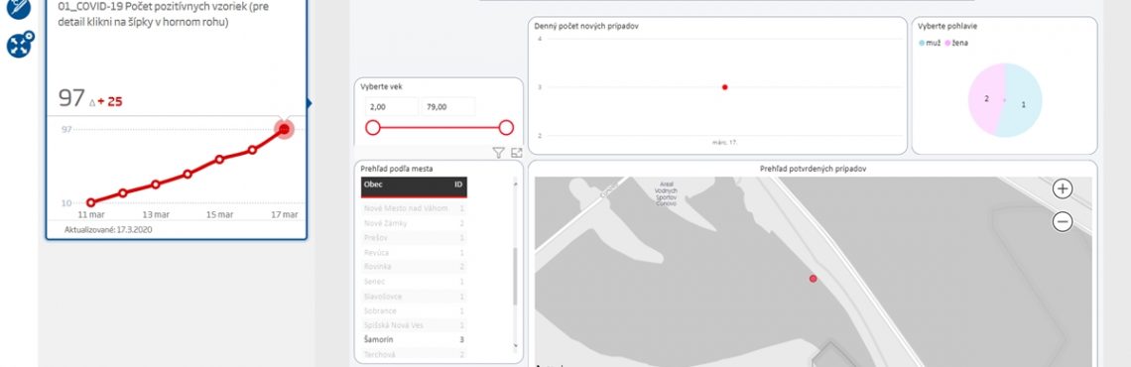Viewport: 1131px width, 367px height.
Task: Click the red data point in daily chart
Action: (725, 87)
